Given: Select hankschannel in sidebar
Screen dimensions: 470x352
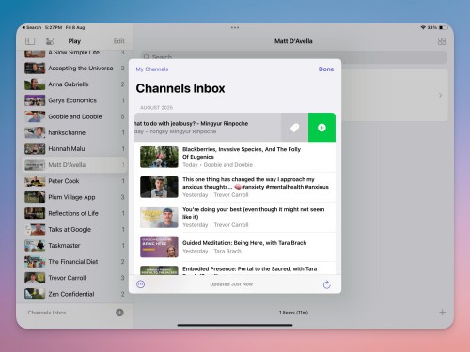Looking at the screenshot, I should (74, 132).
